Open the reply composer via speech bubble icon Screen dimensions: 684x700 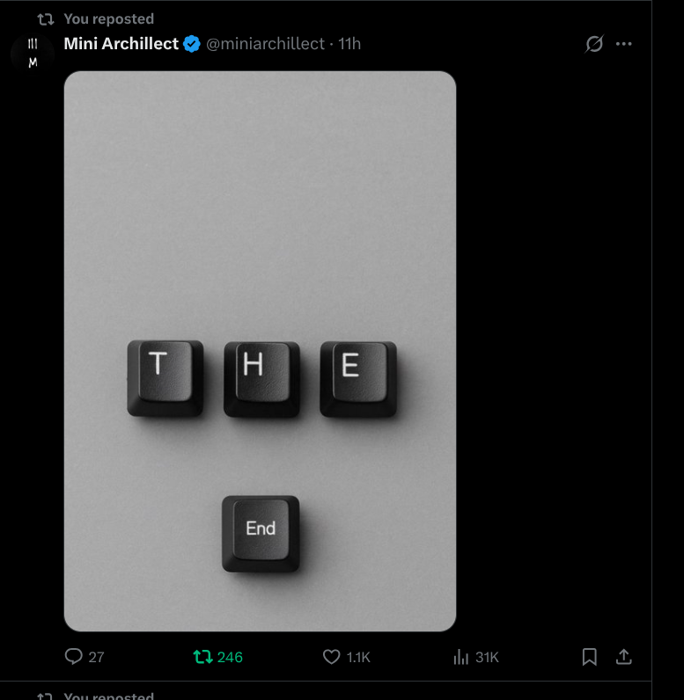(x=74, y=657)
